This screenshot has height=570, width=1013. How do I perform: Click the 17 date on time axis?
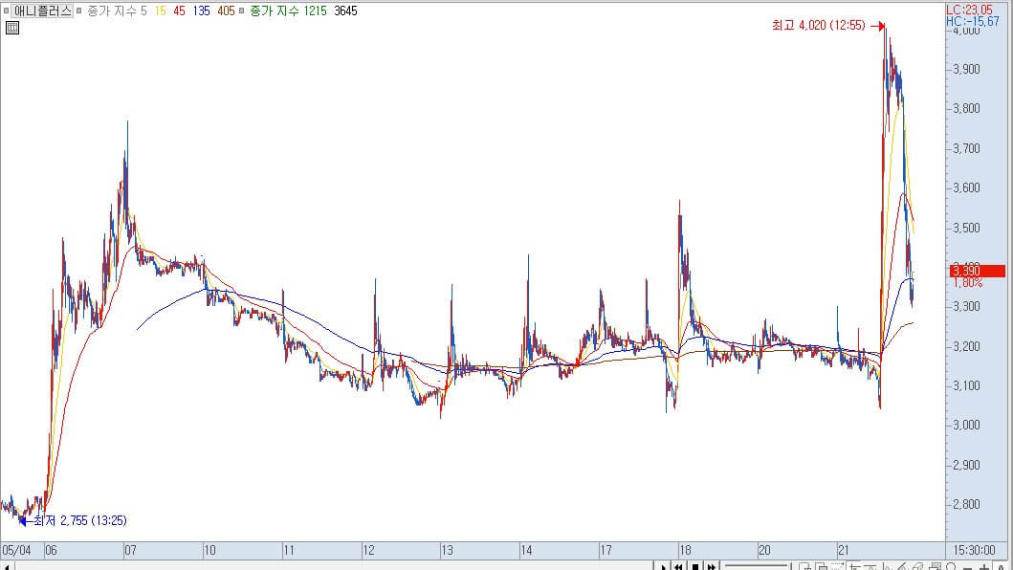coord(606,551)
